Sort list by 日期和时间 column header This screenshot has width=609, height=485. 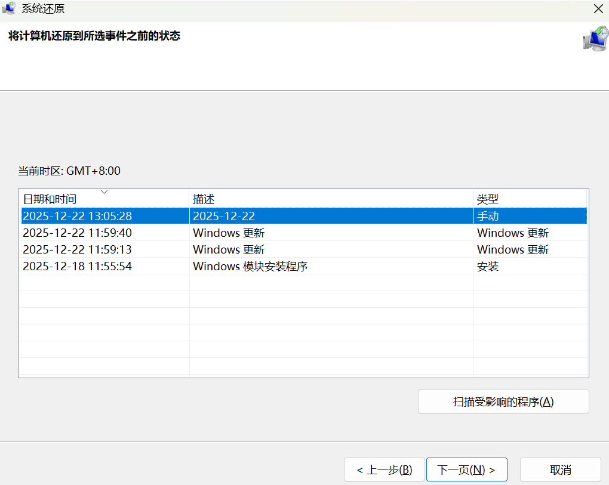(50, 199)
